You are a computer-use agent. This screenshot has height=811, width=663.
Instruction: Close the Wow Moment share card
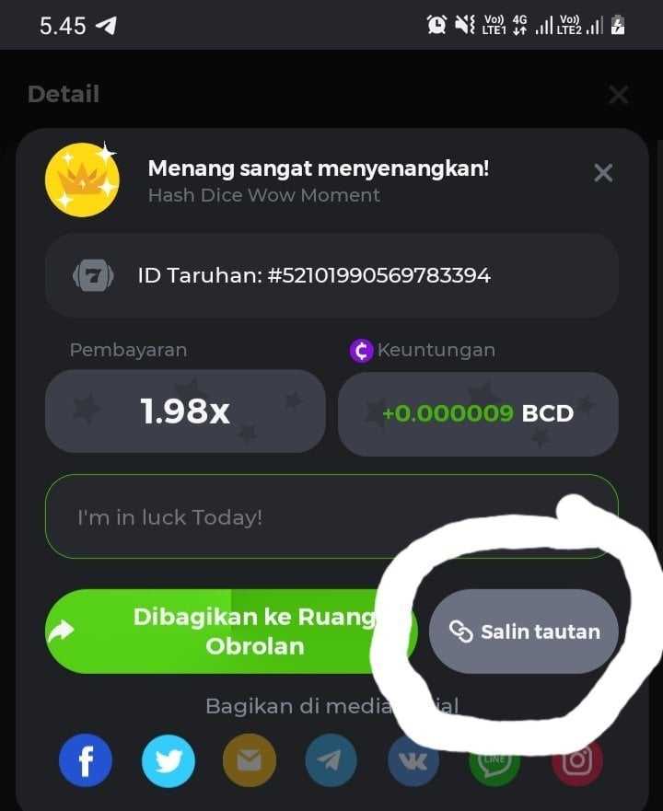pyautogui.click(x=603, y=173)
